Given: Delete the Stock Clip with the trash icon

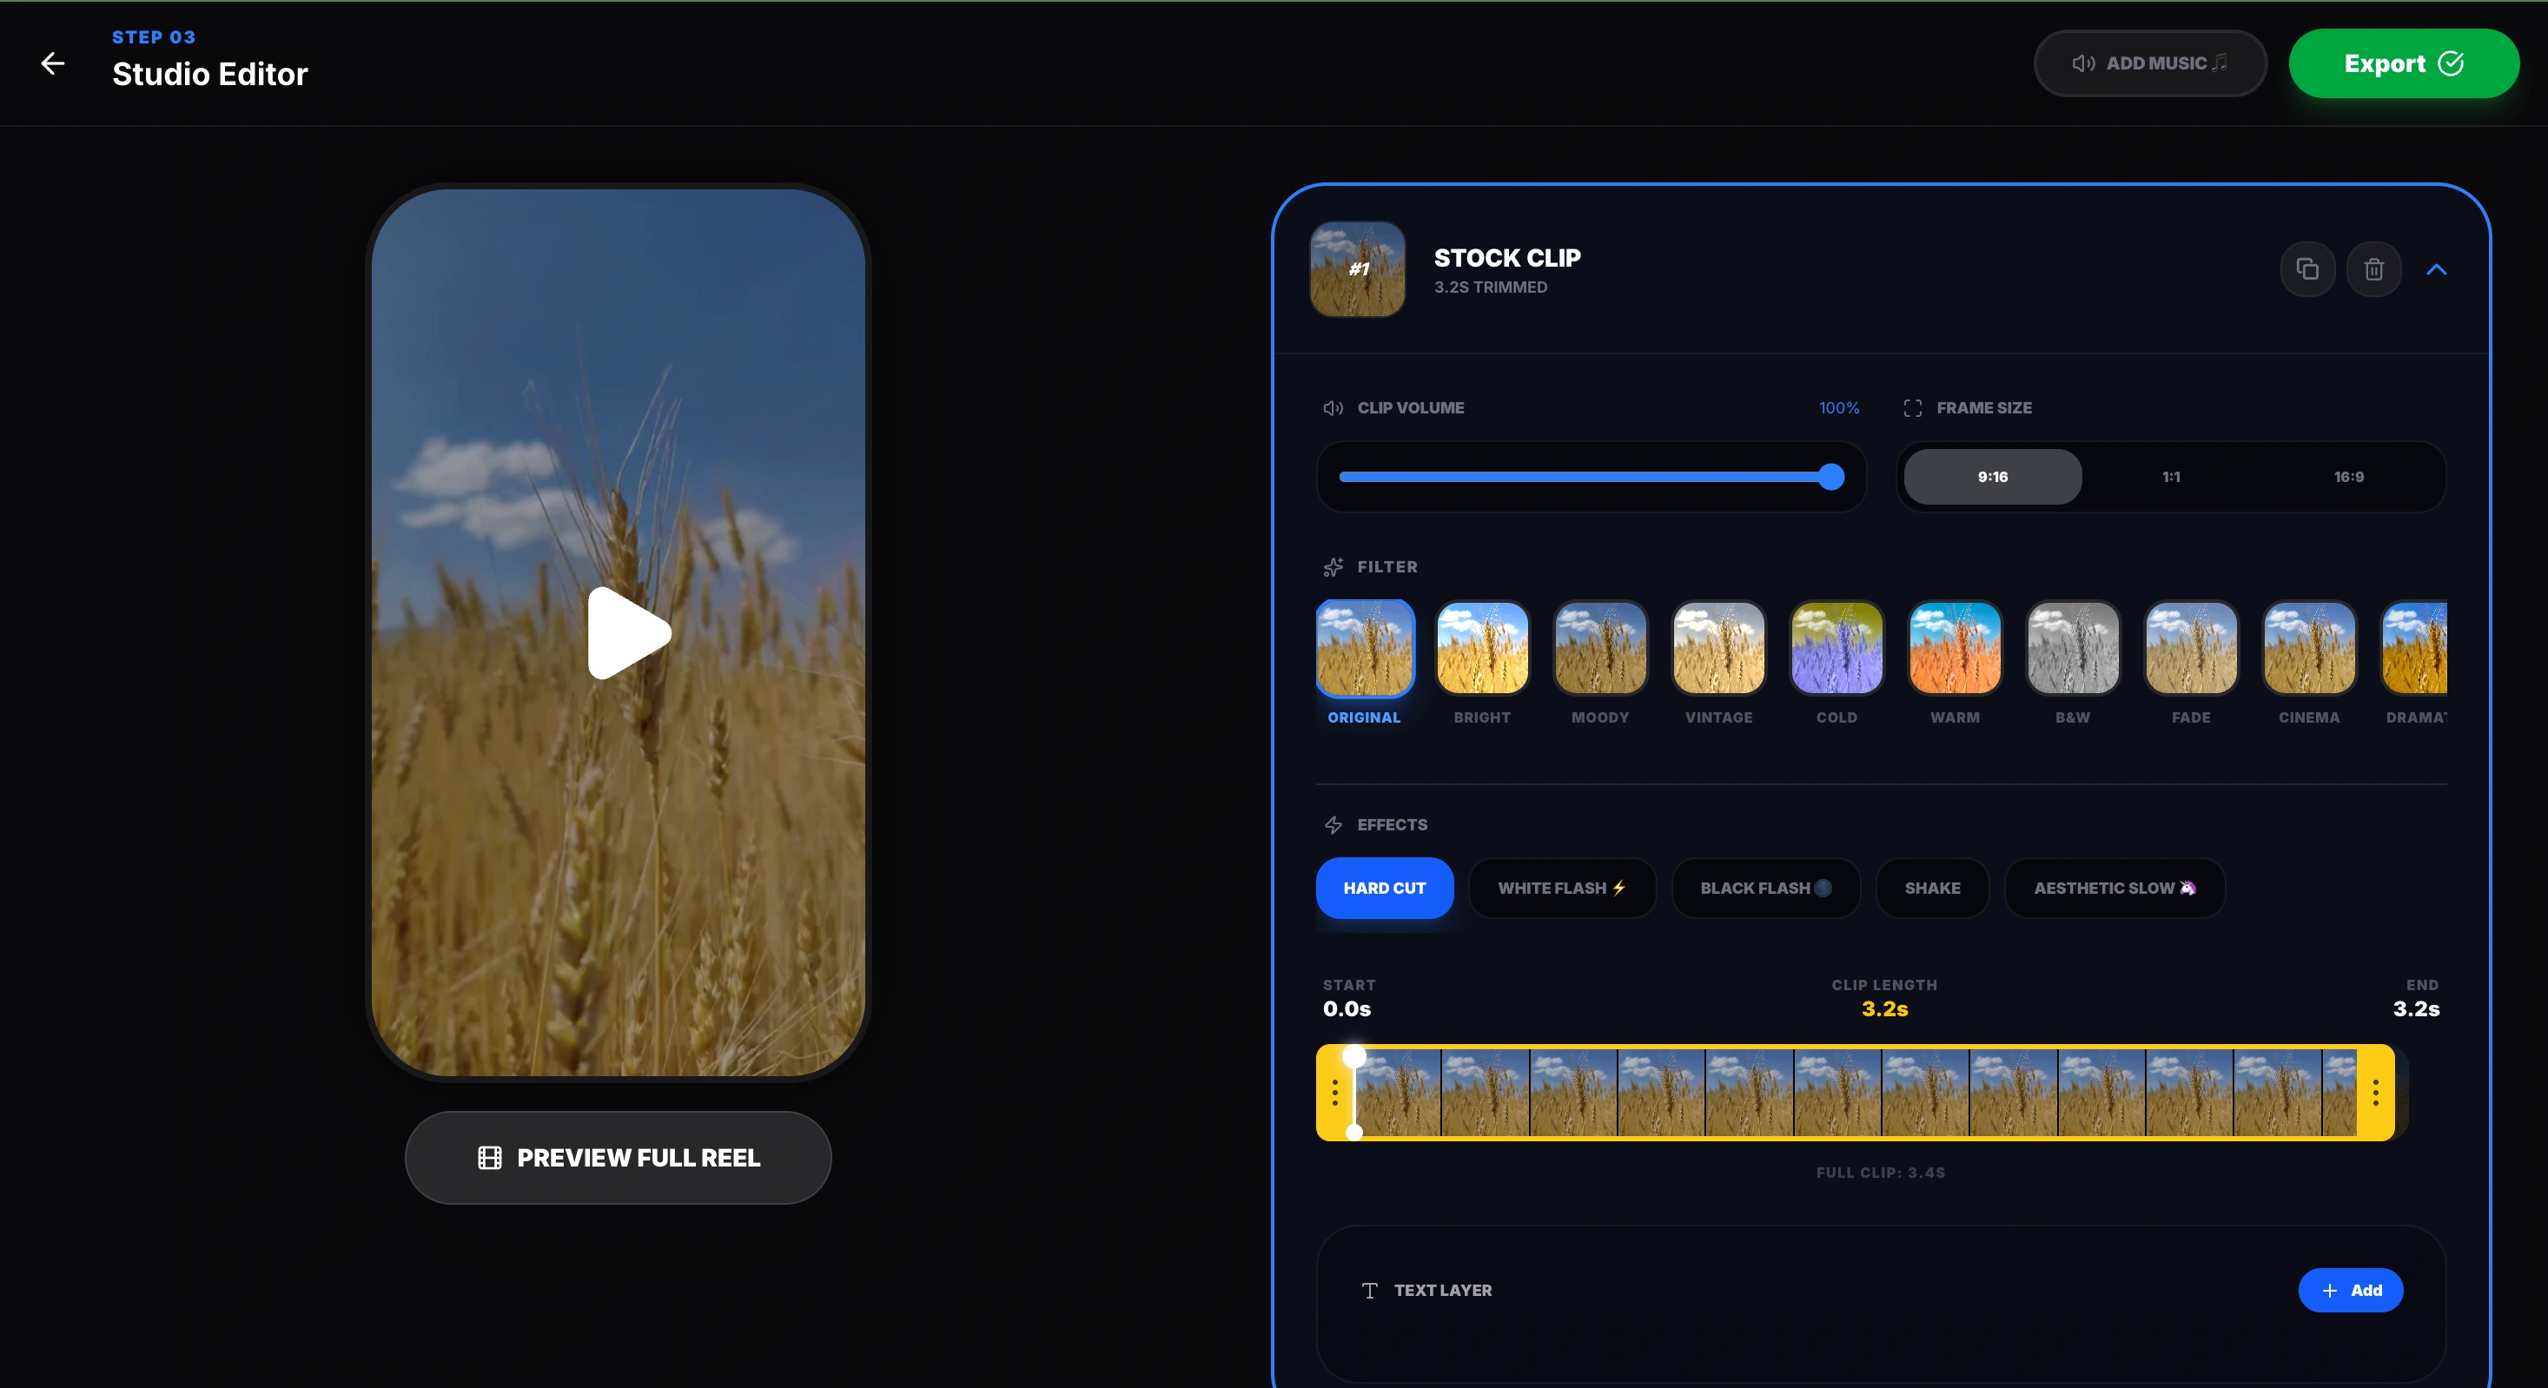Looking at the screenshot, I should [2374, 269].
